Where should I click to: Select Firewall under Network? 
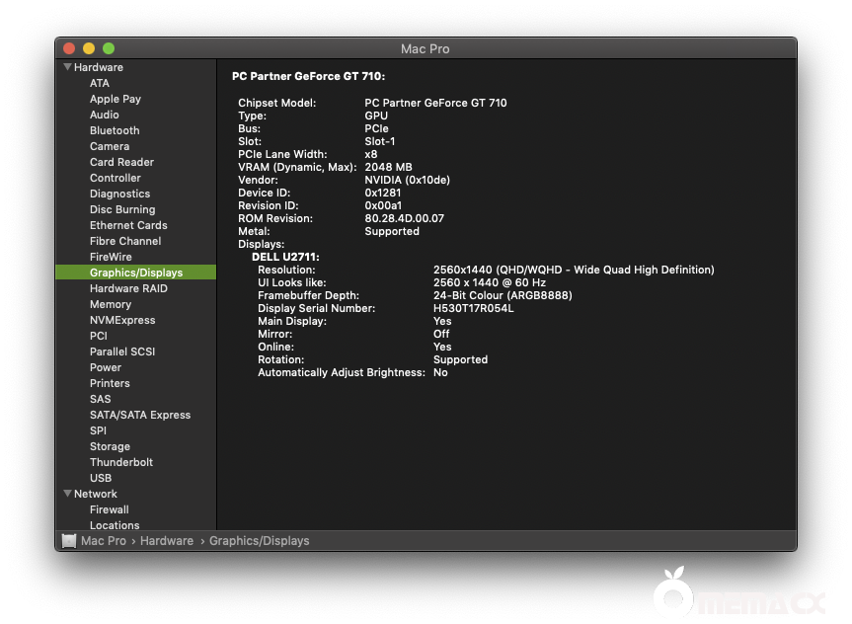coord(110,509)
